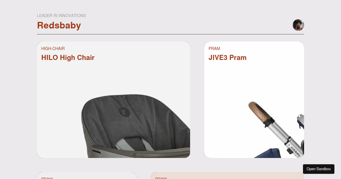The width and height of the screenshot is (341, 179).
Task: Open the beige PRAM card at bottom
Action: [227, 176]
